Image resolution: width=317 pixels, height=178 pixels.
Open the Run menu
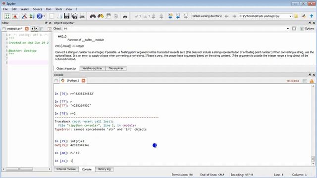49,9
